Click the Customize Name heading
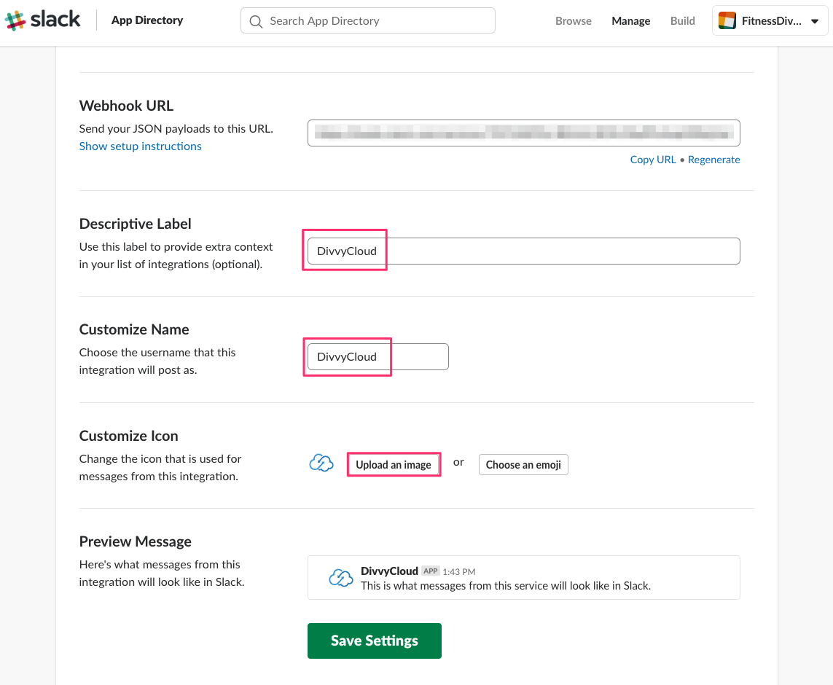Viewport: 833px width, 685px height. click(x=134, y=330)
